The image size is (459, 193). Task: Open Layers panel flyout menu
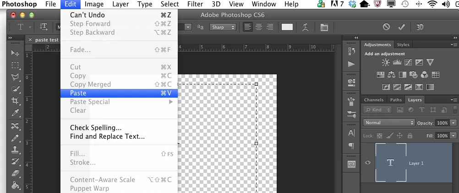tap(454, 100)
